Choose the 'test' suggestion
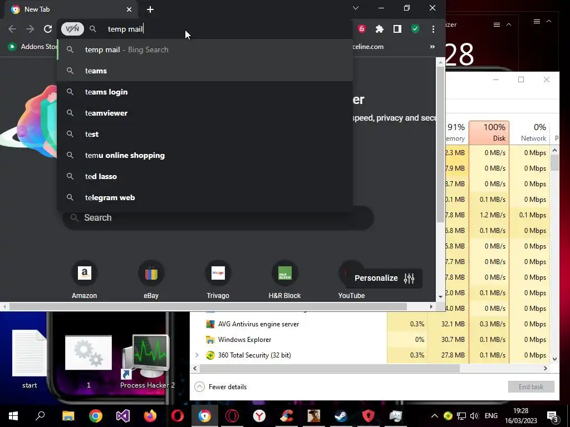570x427 pixels. pos(205,134)
